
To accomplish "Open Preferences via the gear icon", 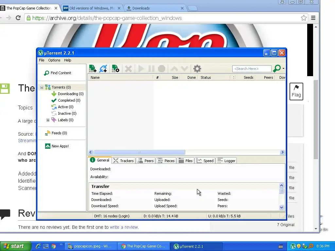I will click(197, 69).
